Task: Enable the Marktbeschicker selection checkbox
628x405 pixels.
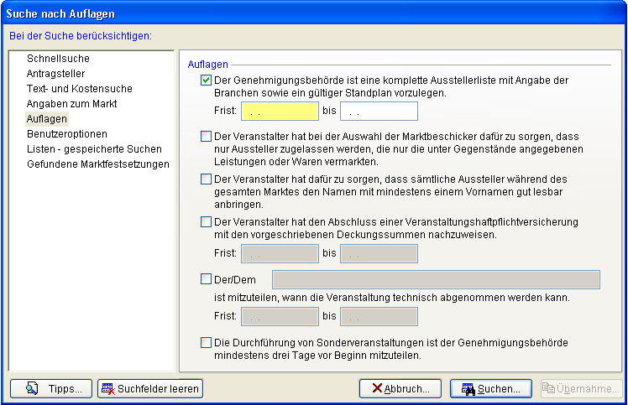Action: pos(207,136)
